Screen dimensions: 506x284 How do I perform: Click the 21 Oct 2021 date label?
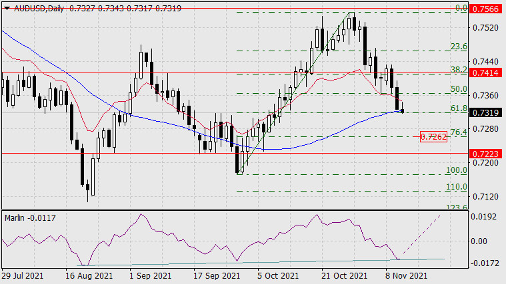coord(344,276)
